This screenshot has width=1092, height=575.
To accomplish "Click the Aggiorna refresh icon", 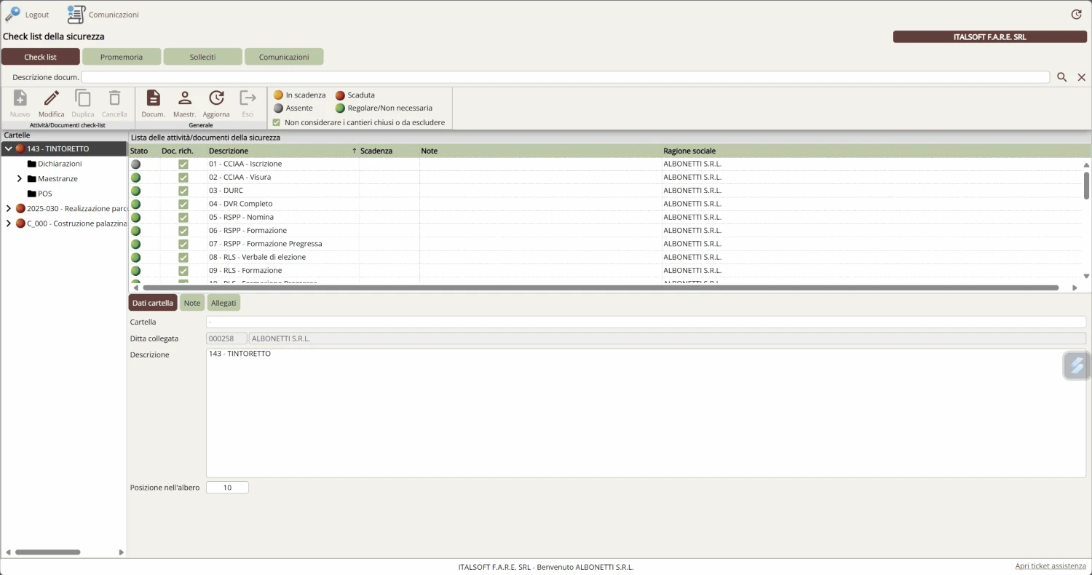I will (x=216, y=98).
